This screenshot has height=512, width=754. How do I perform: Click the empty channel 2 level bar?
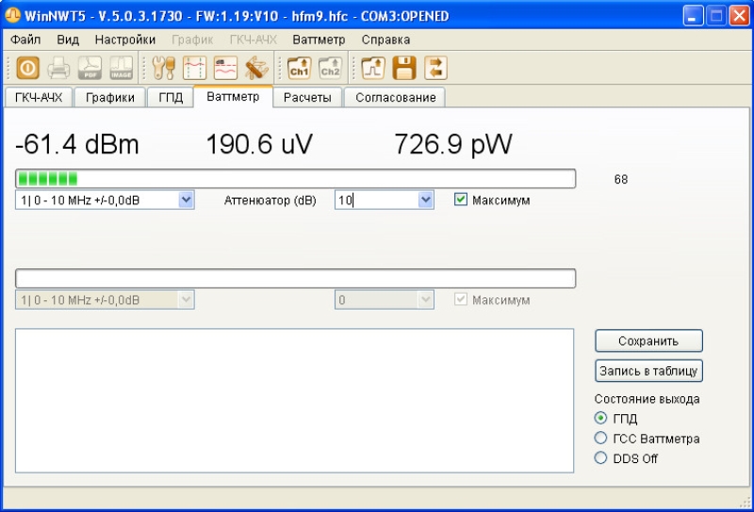pos(295,279)
